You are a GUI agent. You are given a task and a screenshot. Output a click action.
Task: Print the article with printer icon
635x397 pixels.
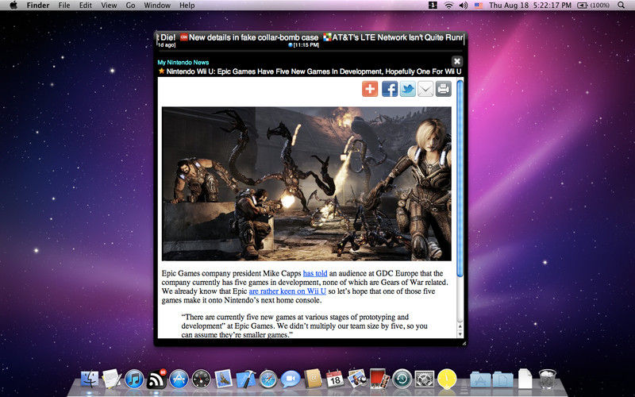point(444,89)
